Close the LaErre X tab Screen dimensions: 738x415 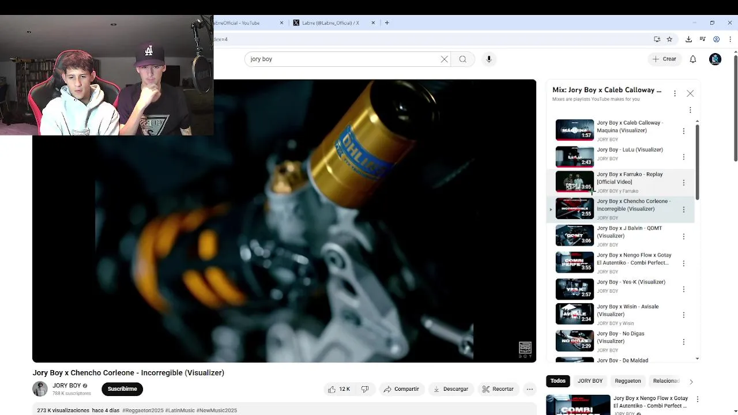coord(373,23)
